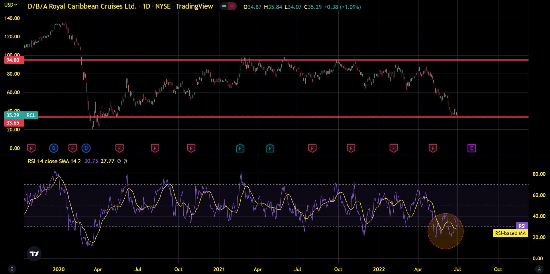Click the RCL ticker tag on the price line

(x=31, y=115)
